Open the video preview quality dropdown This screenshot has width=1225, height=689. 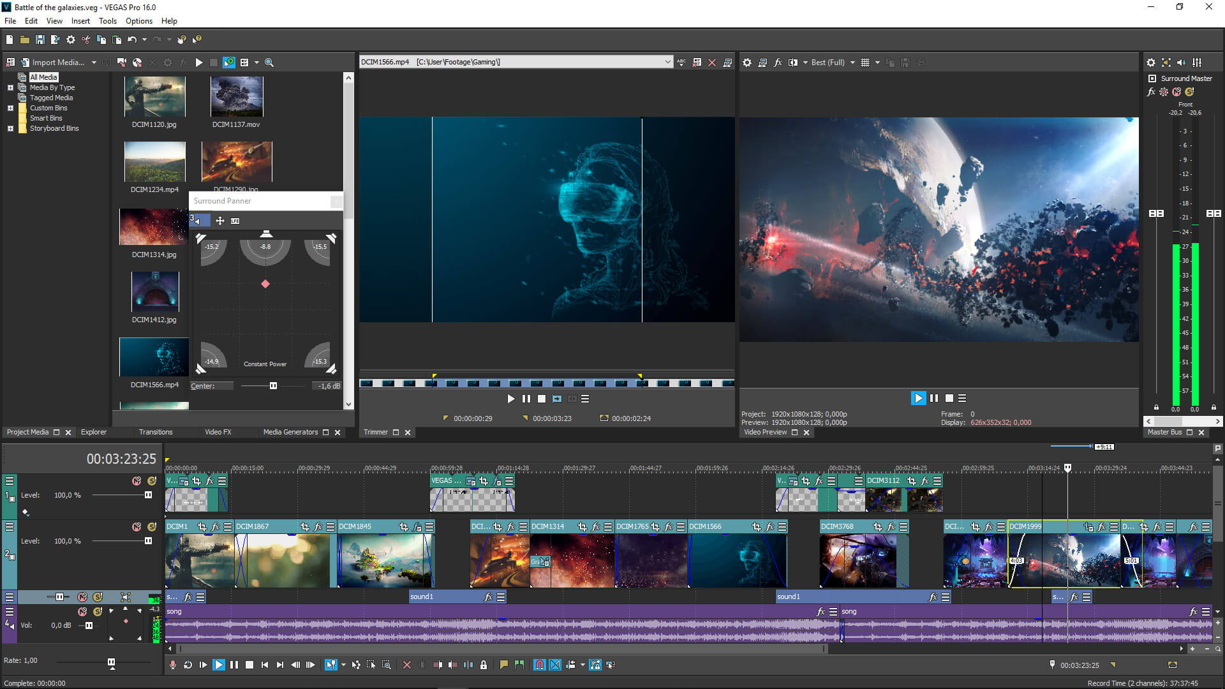(x=852, y=63)
